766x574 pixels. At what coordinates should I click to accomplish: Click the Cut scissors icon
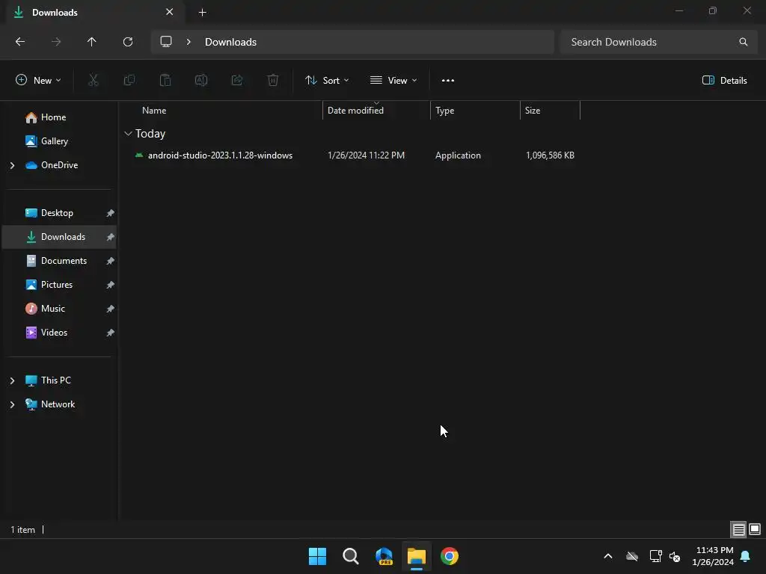(x=94, y=81)
